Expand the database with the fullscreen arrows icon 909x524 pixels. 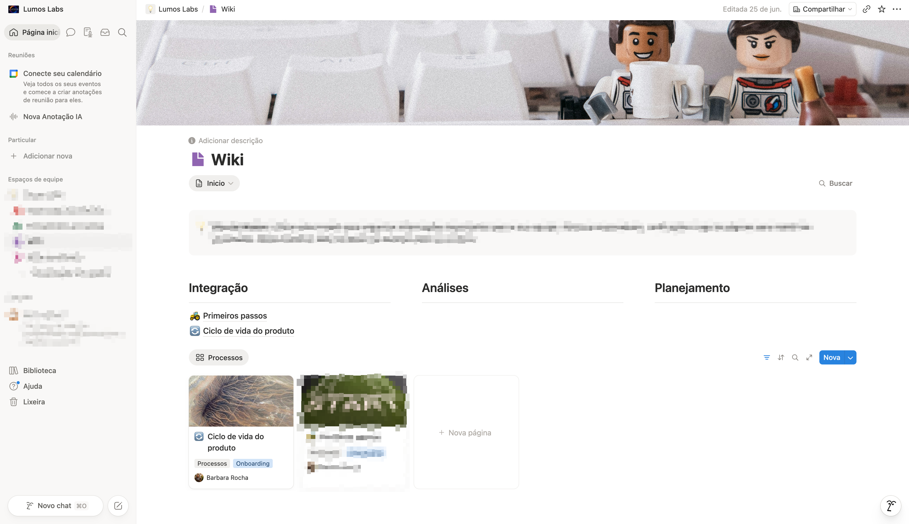[x=809, y=357]
